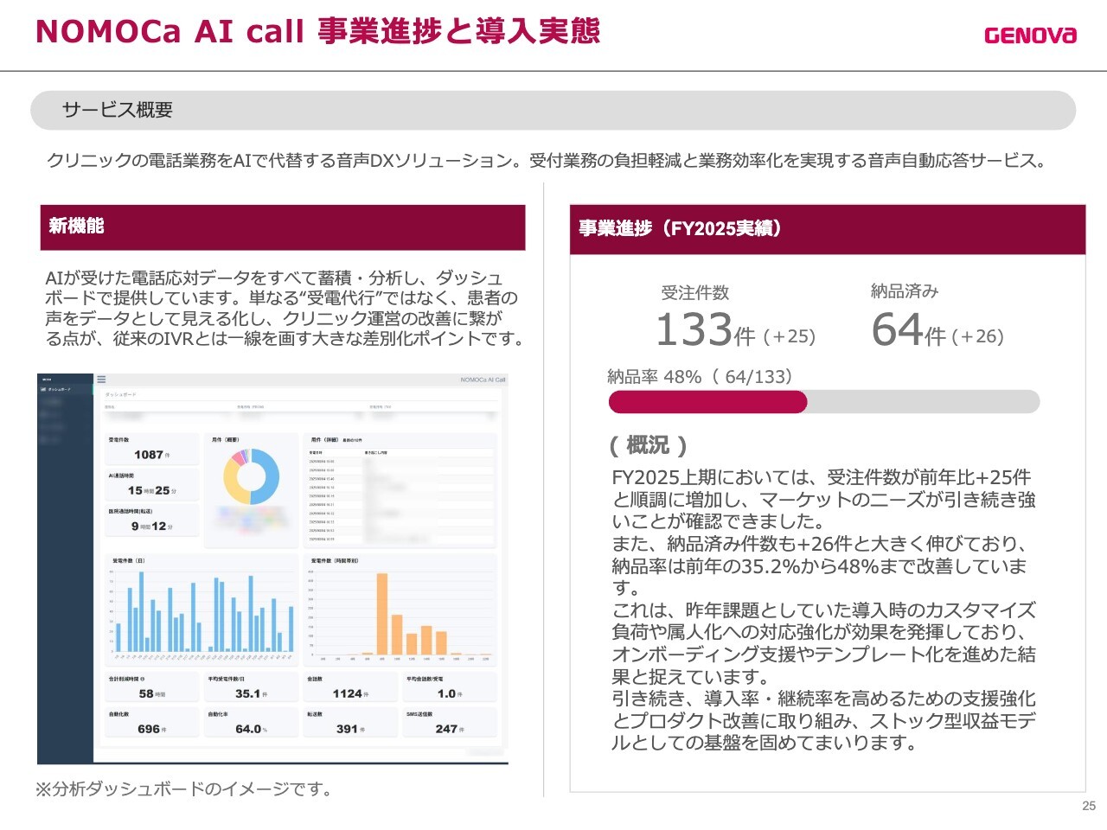The image size is (1107, 830).
Task: Click the 会話数 1124 card
Action: [x=350, y=687]
